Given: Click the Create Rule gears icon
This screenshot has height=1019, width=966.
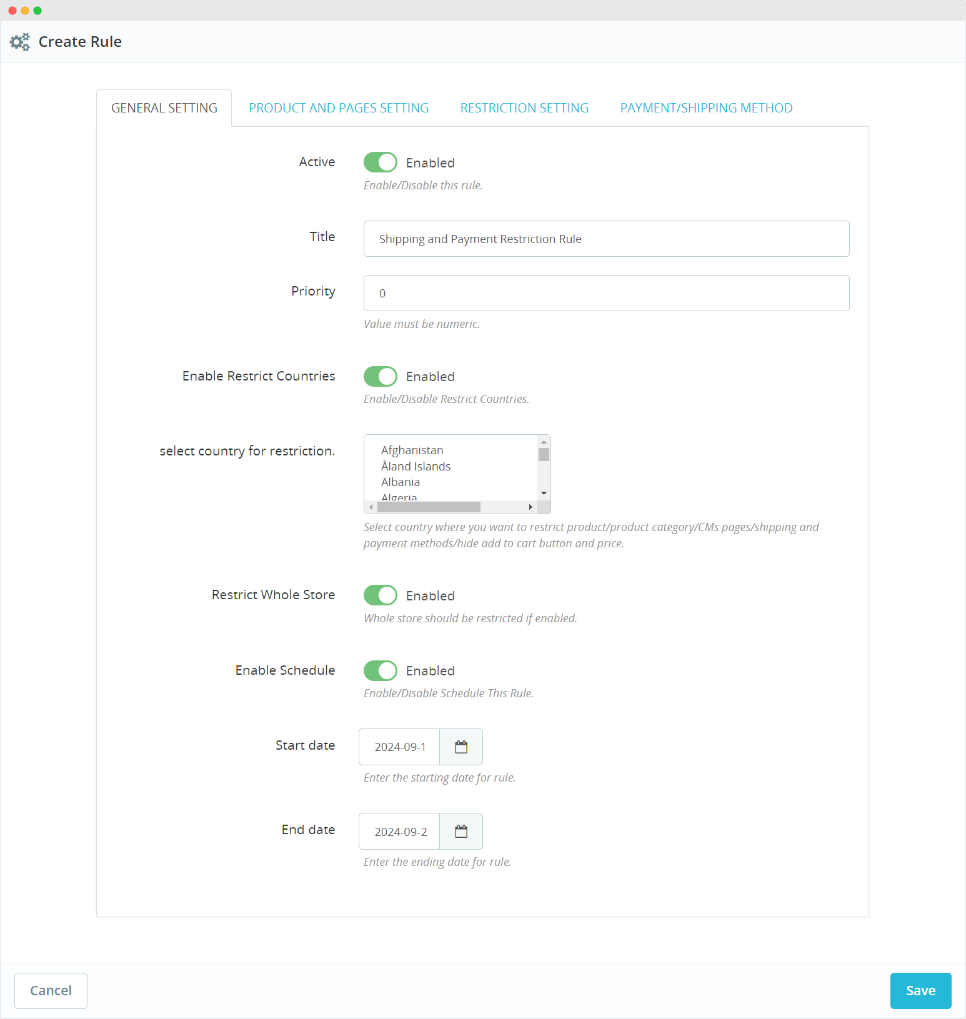Looking at the screenshot, I should click(x=20, y=42).
